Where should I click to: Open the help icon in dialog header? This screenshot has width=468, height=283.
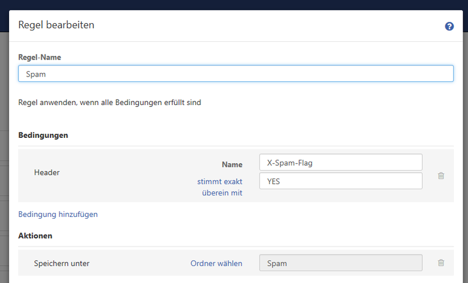tap(449, 27)
